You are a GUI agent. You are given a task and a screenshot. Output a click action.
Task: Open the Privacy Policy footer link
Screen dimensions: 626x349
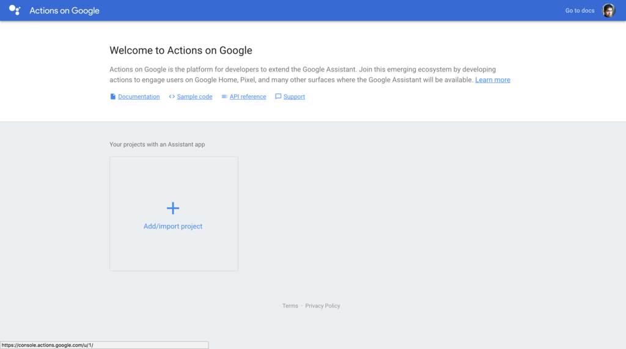(323, 306)
